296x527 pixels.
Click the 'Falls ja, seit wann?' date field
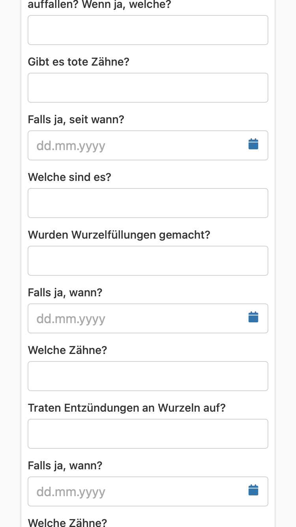(148, 145)
